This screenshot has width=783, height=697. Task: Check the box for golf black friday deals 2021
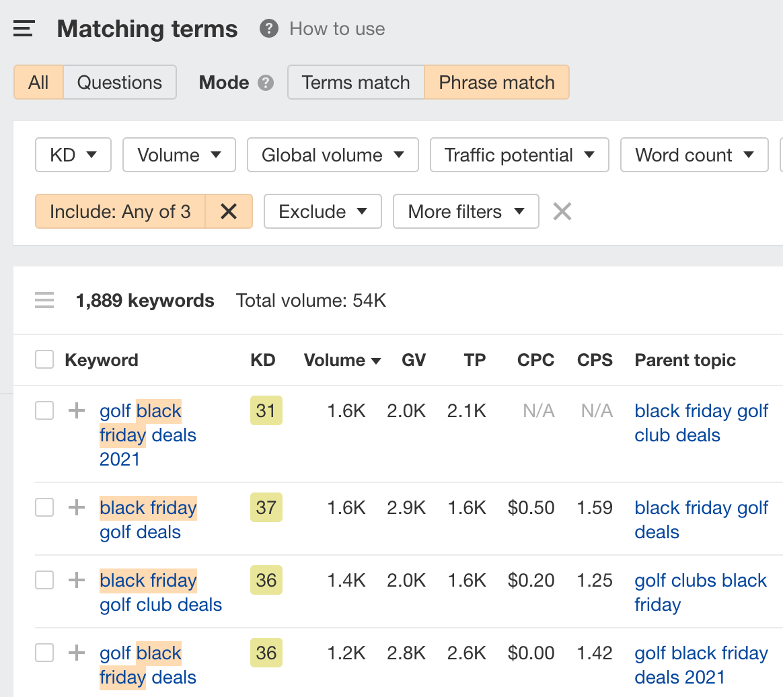tap(44, 410)
